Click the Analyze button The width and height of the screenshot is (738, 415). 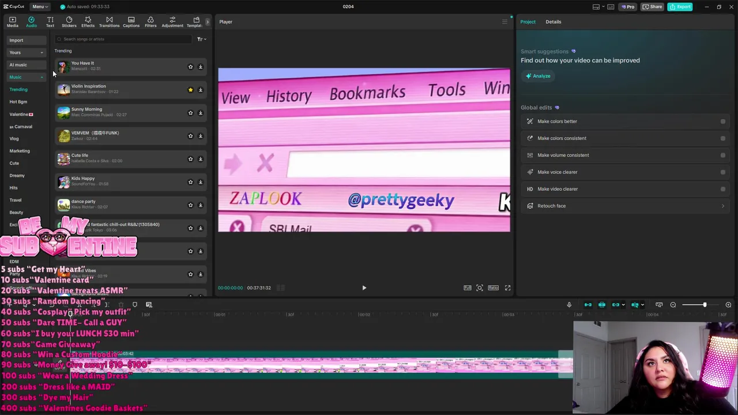[x=538, y=76]
